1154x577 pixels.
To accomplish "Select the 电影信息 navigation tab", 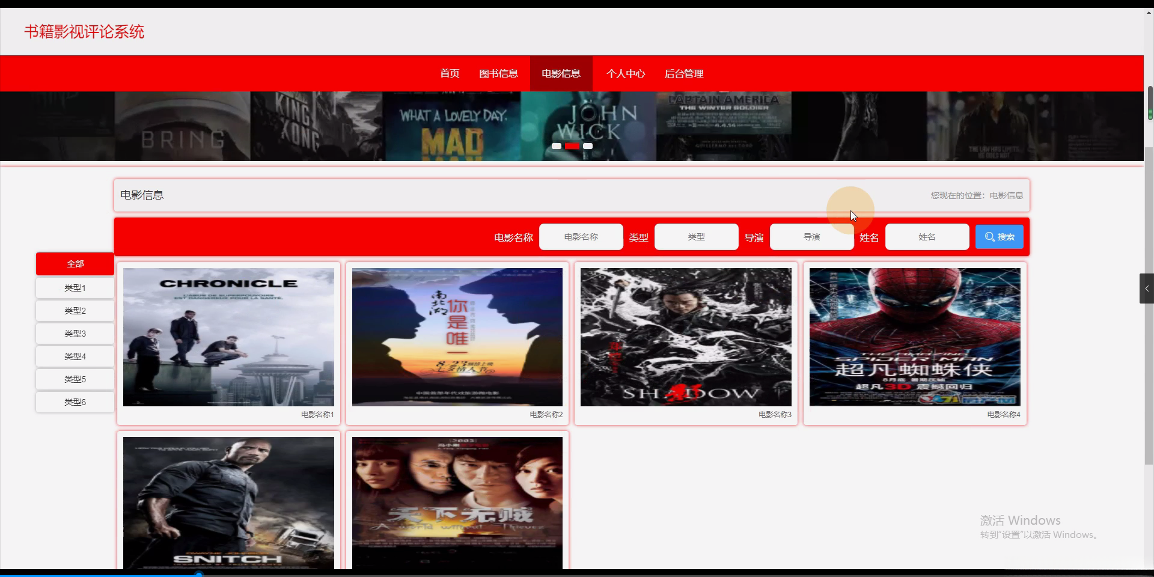I will pyautogui.click(x=561, y=73).
